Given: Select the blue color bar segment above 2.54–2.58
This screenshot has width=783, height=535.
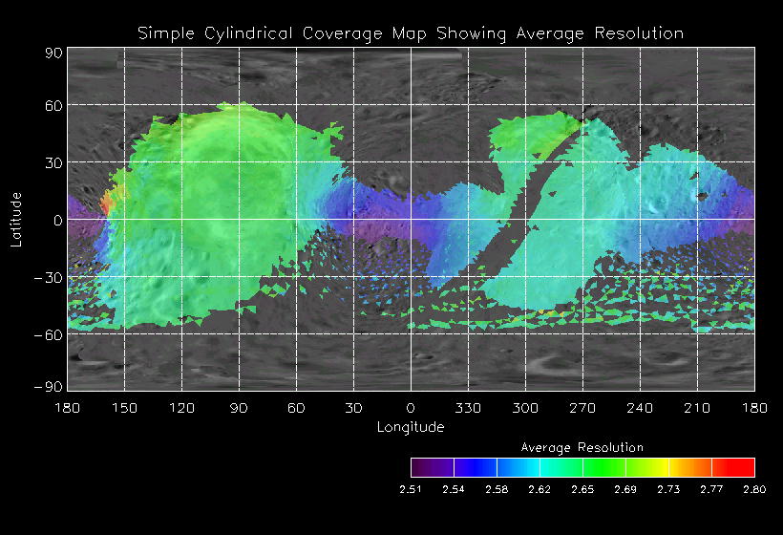Looking at the screenshot, I should coord(476,467).
